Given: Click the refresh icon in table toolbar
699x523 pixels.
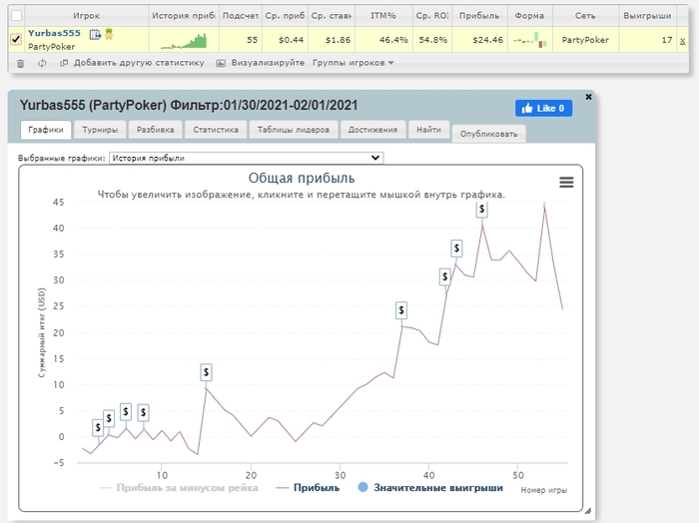Looking at the screenshot, I should click(42, 63).
